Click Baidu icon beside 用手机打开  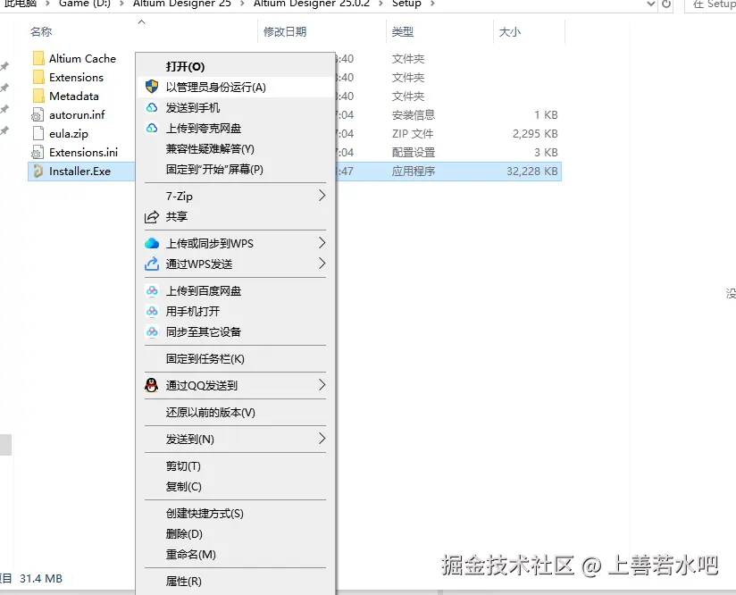(152, 311)
